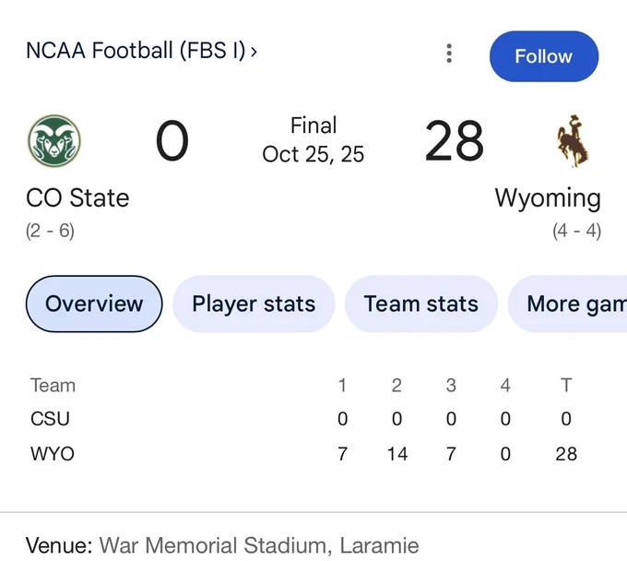
Task: Open the NCAA Football (FBS I) league link
Action: coord(136,51)
